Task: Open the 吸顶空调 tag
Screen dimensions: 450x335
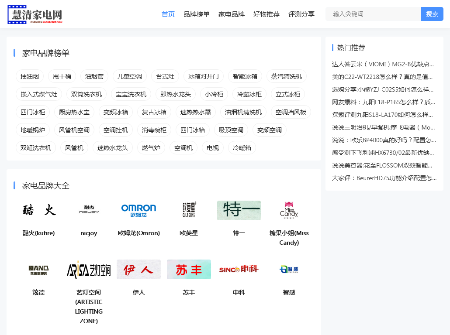Action: coord(231,130)
